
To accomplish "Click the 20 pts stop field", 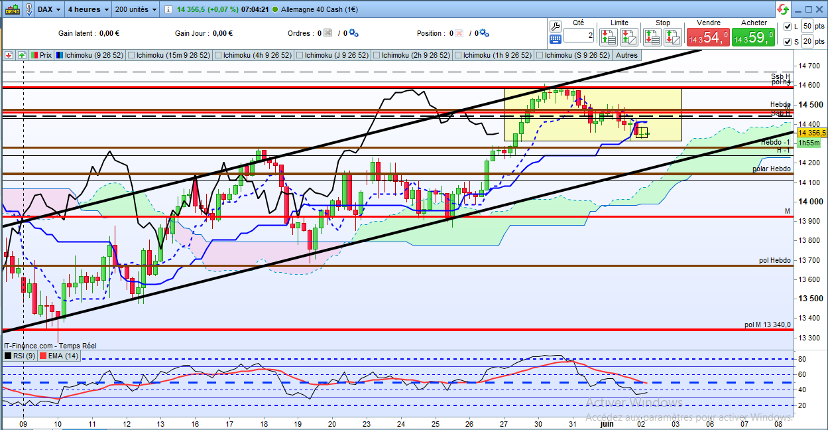I will [807, 41].
